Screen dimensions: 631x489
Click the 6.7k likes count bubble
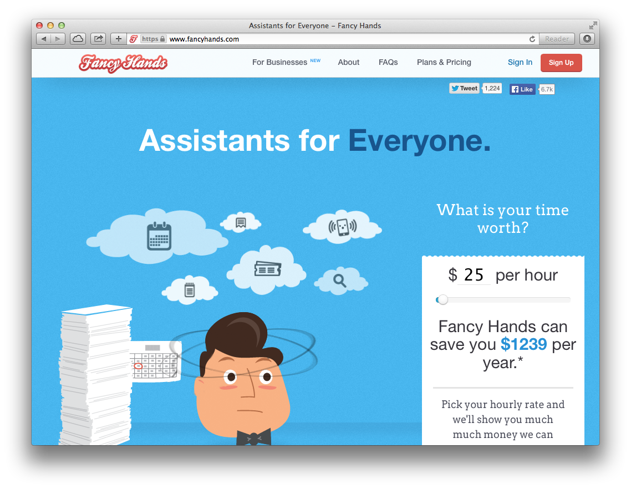click(x=547, y=89)
